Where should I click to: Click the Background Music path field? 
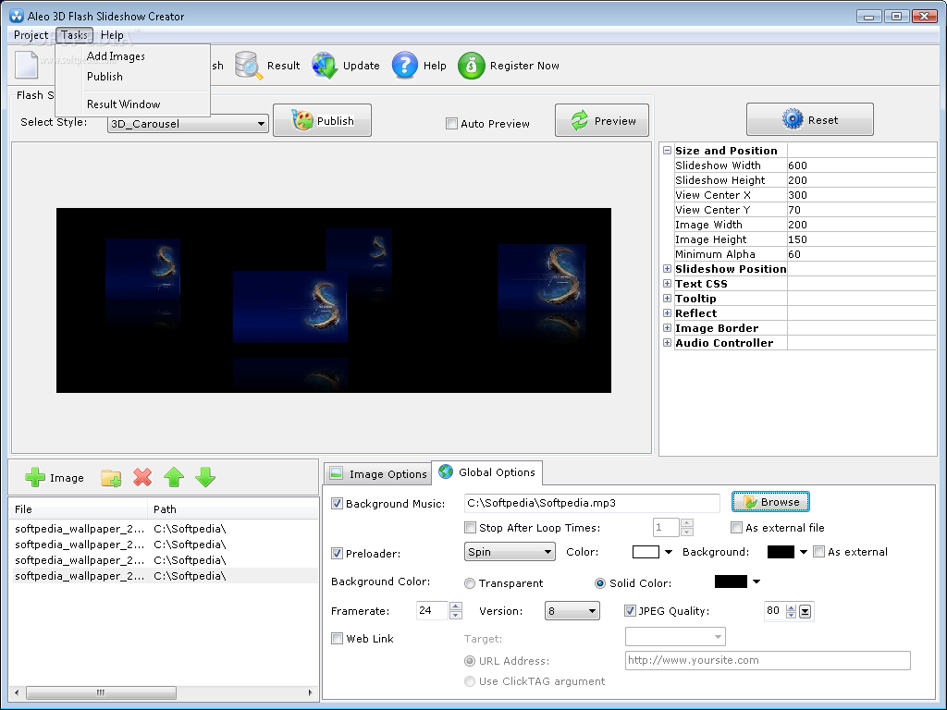point(592,503)
